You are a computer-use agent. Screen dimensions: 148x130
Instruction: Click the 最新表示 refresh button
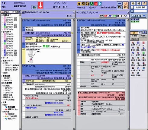[6, 12]
